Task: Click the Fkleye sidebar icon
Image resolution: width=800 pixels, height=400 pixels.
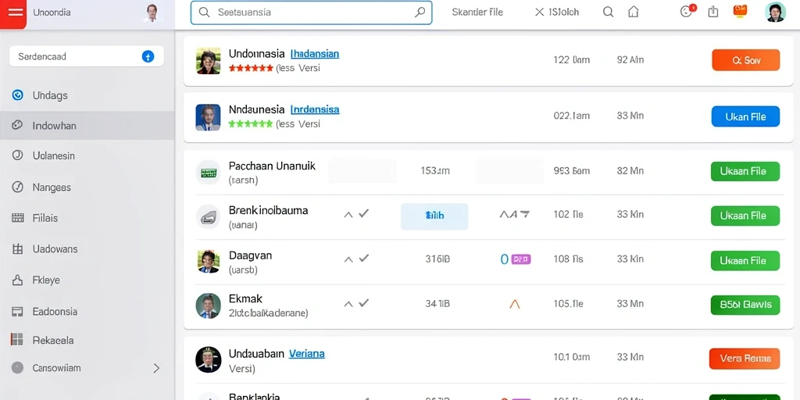Action: pyautogui.click(x=17, y=280)
